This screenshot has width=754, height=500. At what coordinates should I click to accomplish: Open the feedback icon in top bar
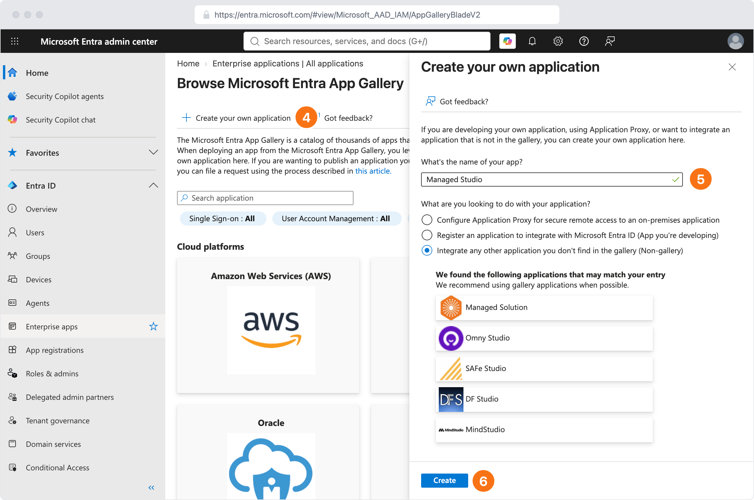click(609, 41)
